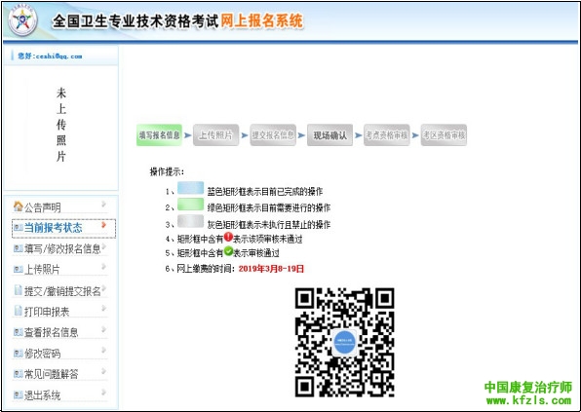Viewport: 581px width, 412px height.
Task: Click the QR code image
Action: coord(344,343)
